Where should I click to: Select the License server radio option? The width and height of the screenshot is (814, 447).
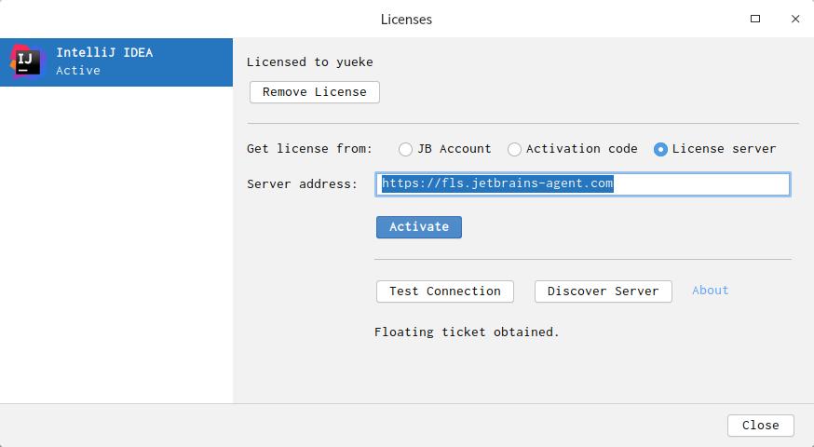click(661, 149)
